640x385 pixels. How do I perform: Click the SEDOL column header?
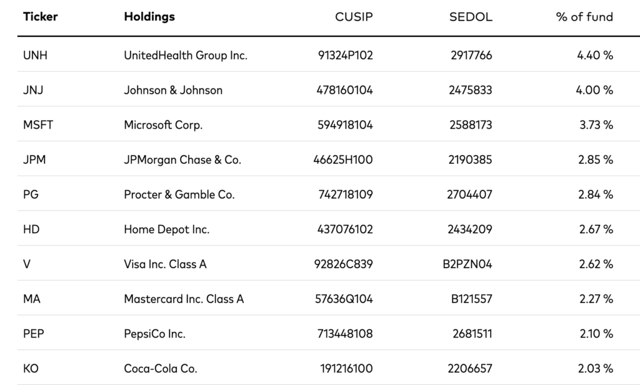(471, 17)
